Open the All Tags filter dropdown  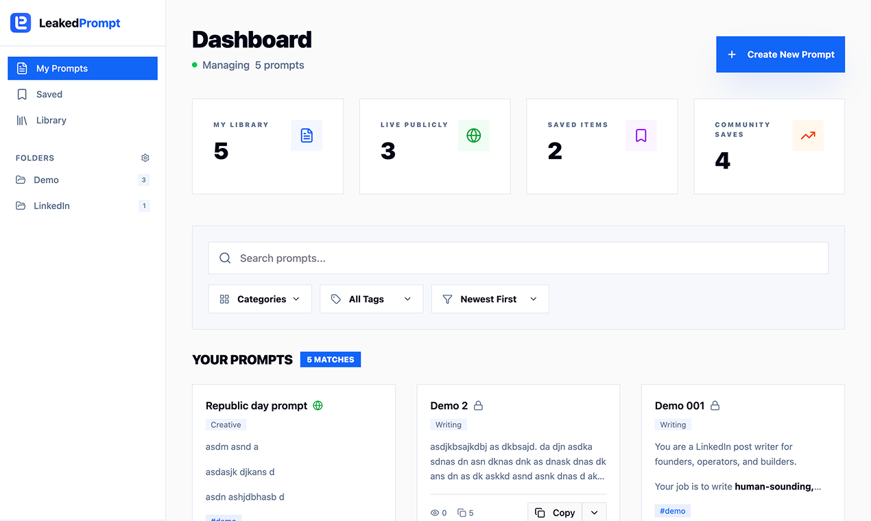(371, 299)
